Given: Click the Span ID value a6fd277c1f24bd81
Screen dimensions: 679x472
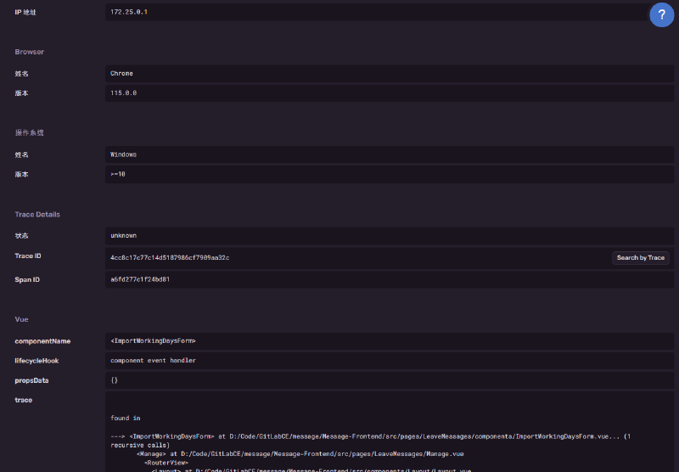Looking at the screenshot, I should coord(140,278).
